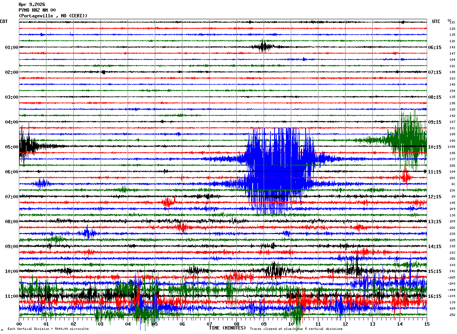Click the 'UTC' timezone label

click(436, 21)
